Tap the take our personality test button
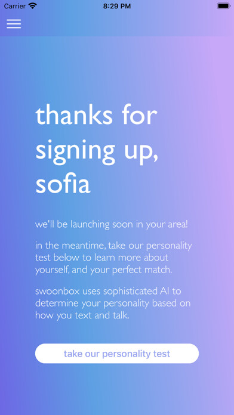This screenshot has width=234, height=415. (x=117, y=354)
